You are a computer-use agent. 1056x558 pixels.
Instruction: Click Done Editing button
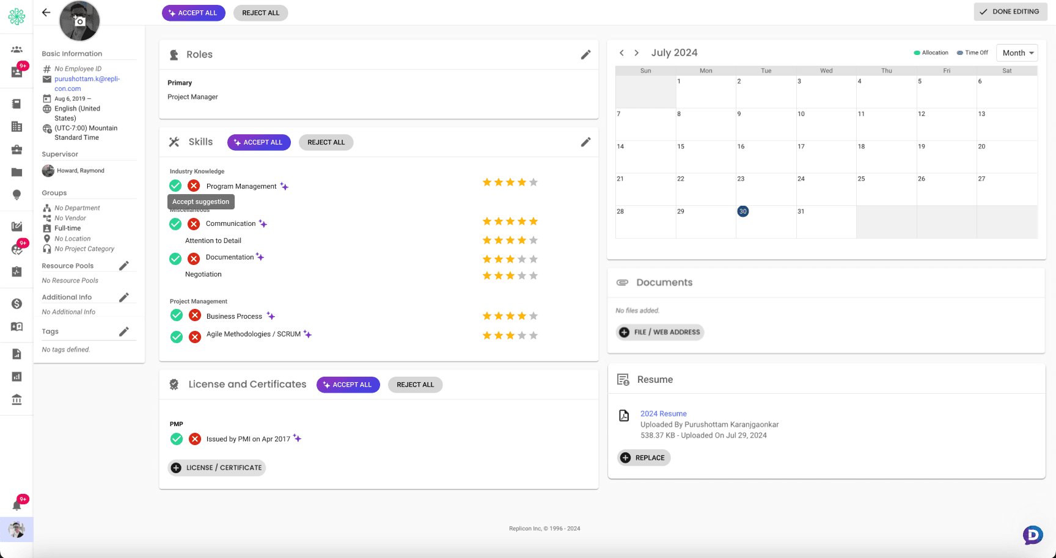tap(1010, 12)
